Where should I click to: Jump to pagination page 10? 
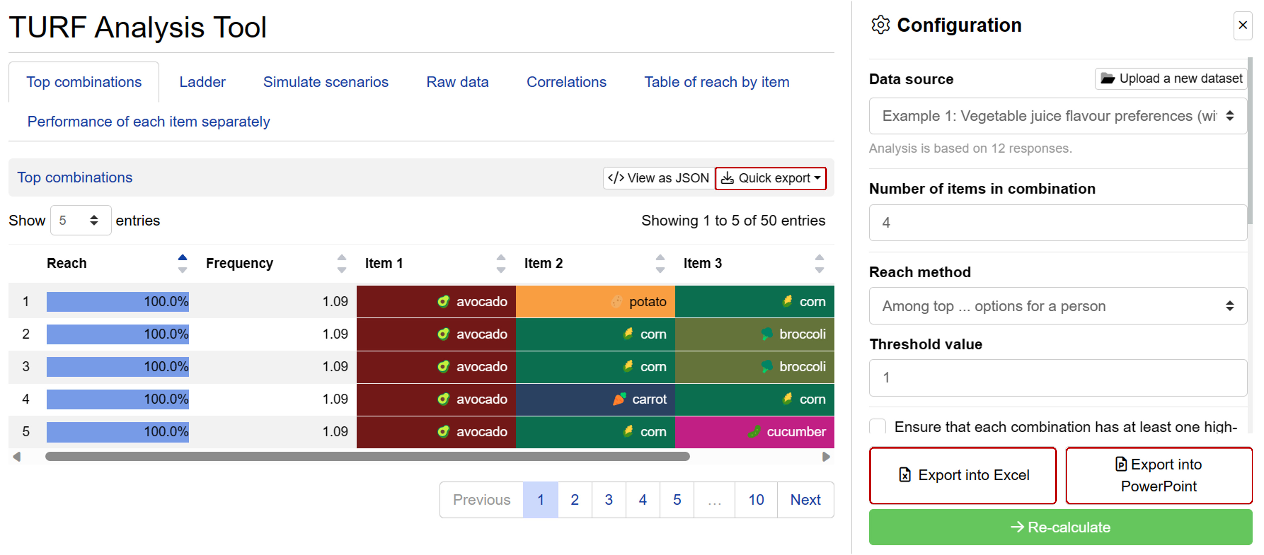click(x=756, y=499)
